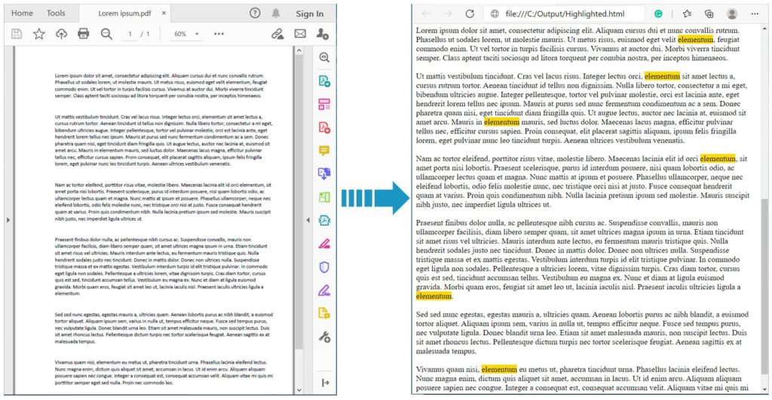772x400 pixels.
Task: Open the notifications bell
Action: click(276, 14)
